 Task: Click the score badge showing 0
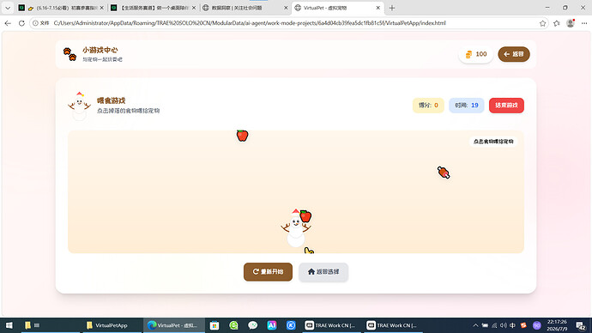point(428,106)
